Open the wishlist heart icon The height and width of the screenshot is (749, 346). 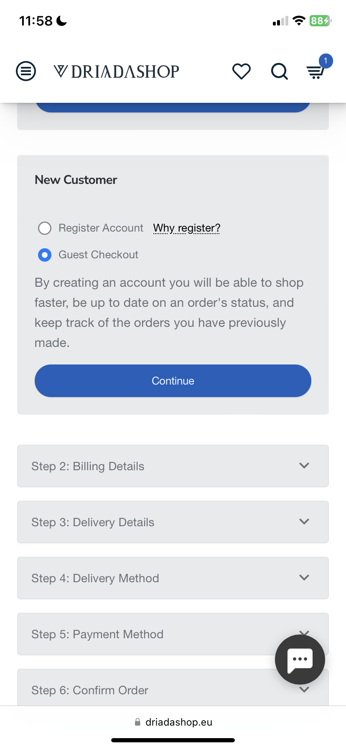click(241, 71)
